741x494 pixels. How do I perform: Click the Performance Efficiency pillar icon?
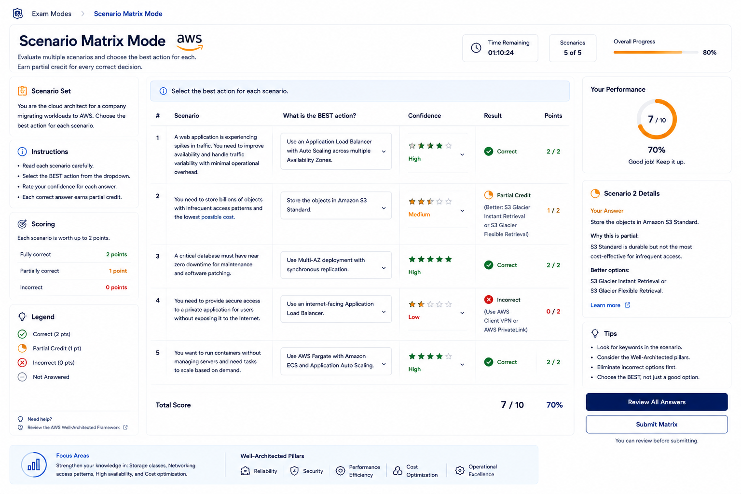click(x=340, y=470)
